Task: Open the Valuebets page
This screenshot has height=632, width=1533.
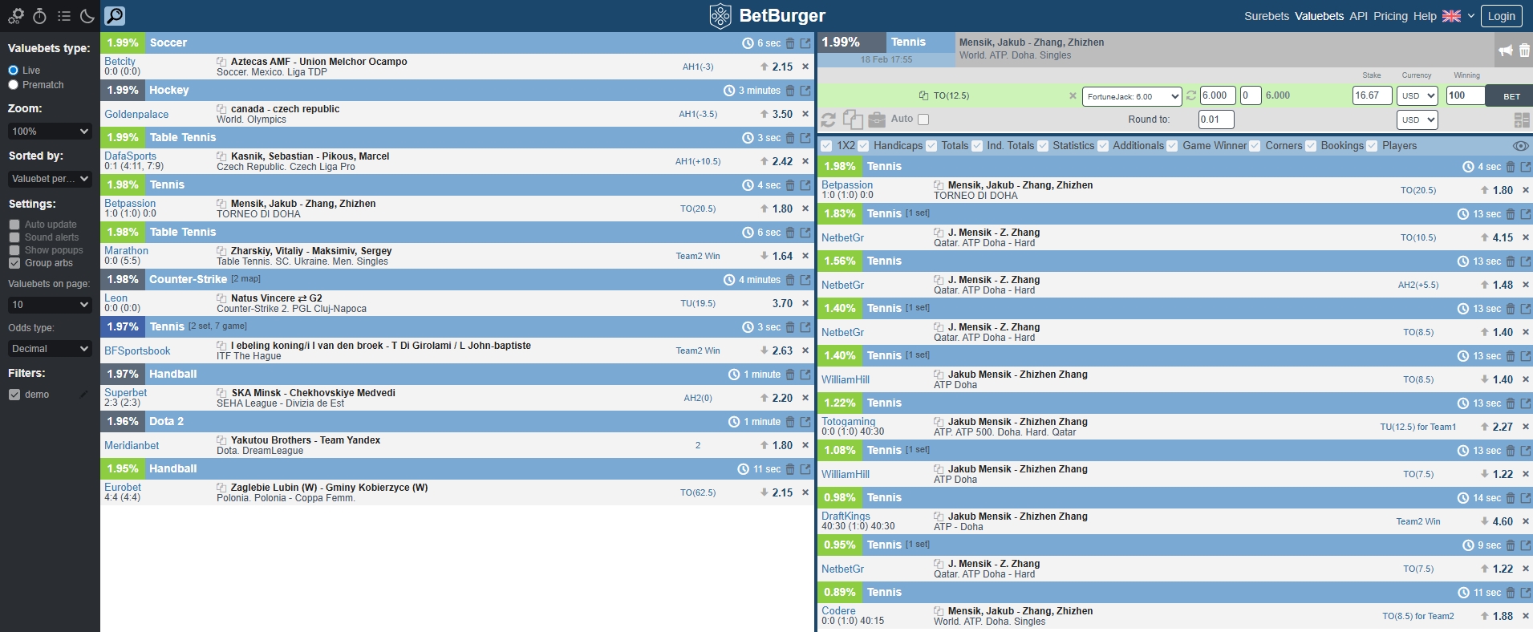Action: (1319, 16)
